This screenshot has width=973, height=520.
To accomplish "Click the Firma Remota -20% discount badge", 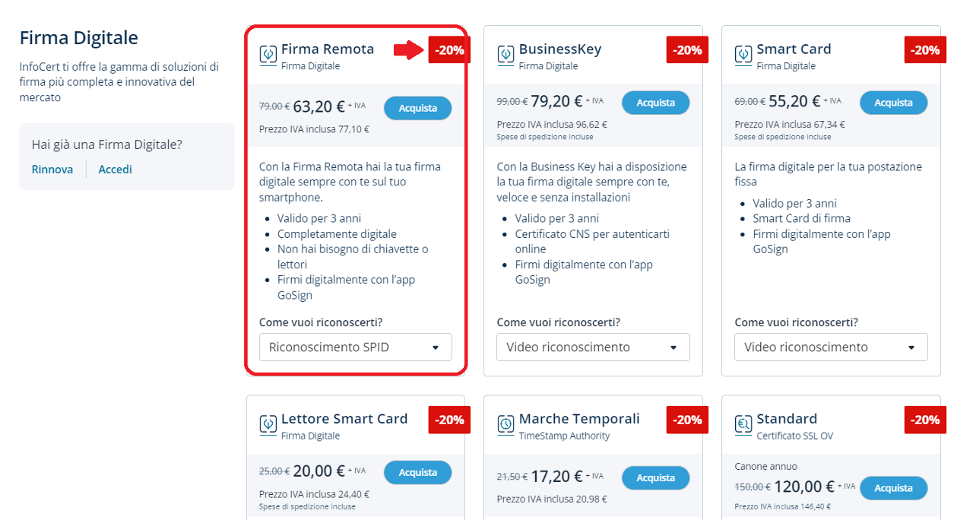I will (450, 50).
